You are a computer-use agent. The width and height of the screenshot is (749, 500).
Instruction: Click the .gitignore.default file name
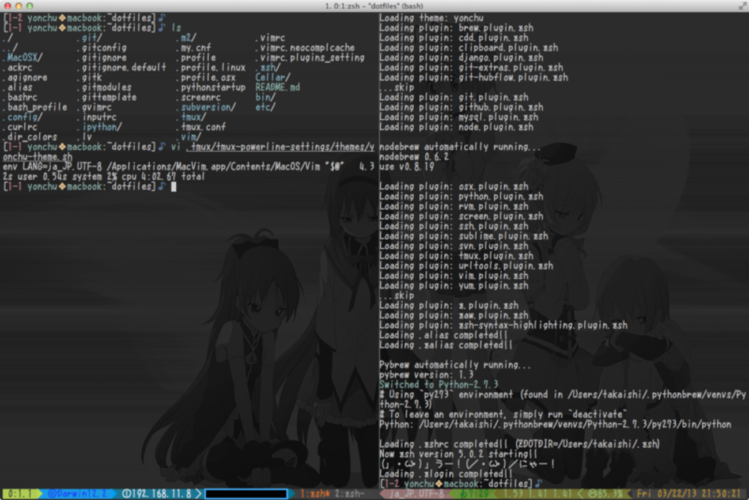pyautogui.click(x=122, y=67)
